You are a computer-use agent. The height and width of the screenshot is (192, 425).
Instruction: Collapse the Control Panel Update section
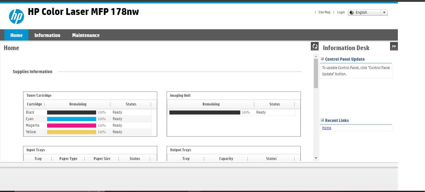pyautogui.click(x=322, y=59)
